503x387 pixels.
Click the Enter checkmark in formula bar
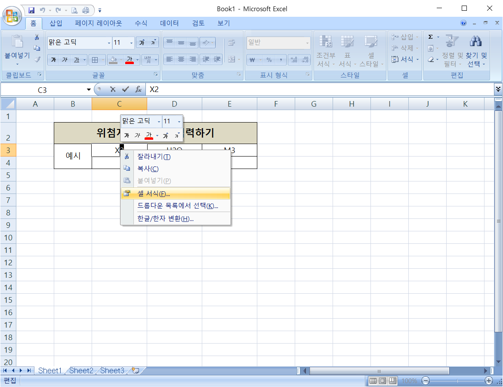click(x=126, y=89)
